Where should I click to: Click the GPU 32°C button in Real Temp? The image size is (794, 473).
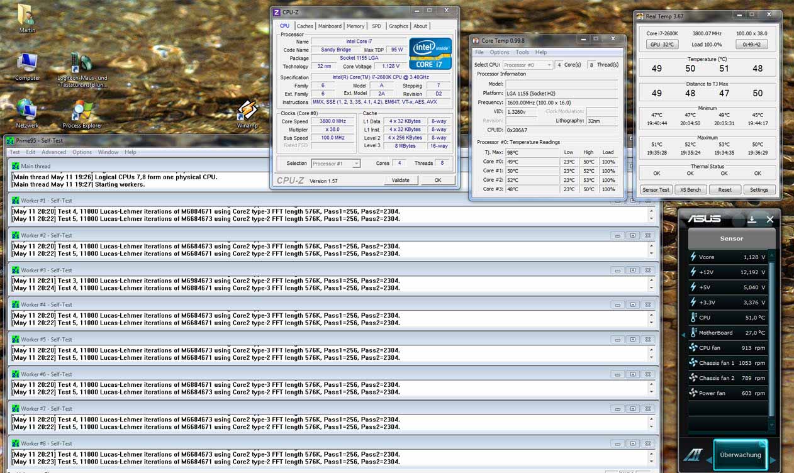tap(663, 45)
